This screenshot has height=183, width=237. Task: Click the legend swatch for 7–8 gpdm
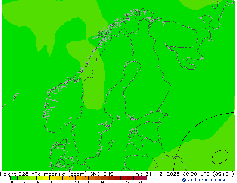(x=59, y=178)
